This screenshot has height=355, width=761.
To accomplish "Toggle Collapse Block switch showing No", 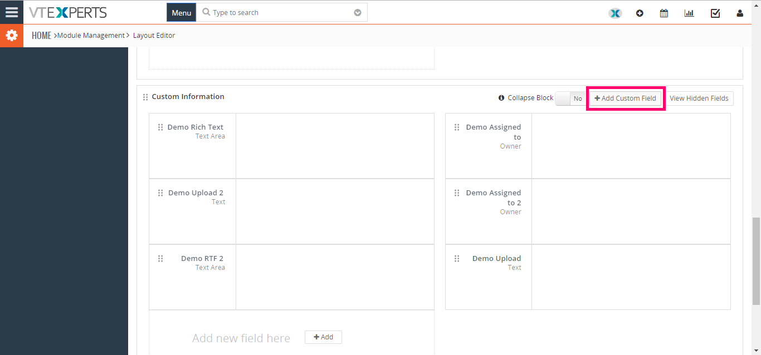I will [570, 98].
